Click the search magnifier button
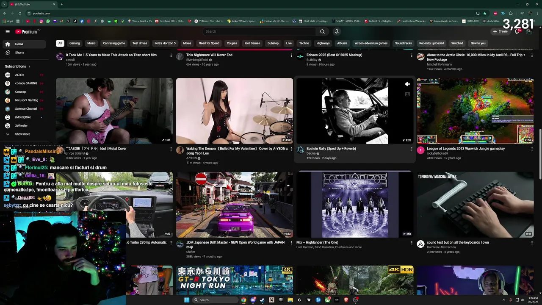This screenshot has height=305, width=542. coord(322,31)
